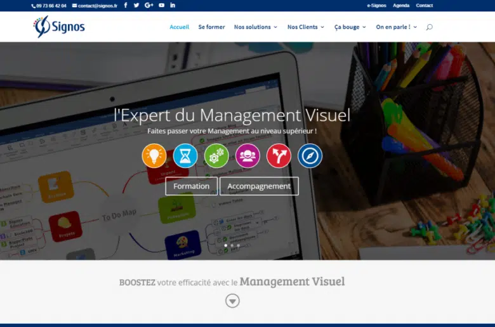
Task: Open the search magnifier in the navigation bar
Action: 429,27
